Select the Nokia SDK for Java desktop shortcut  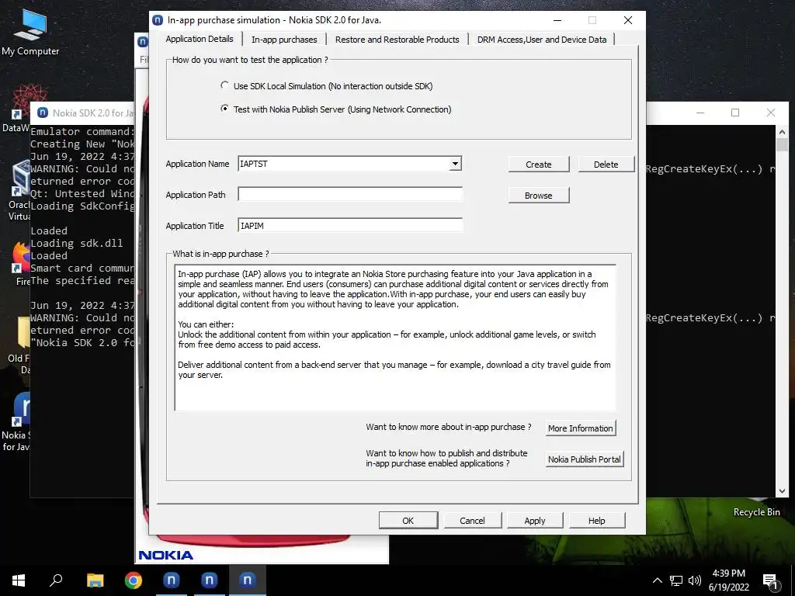(x=16, y=421)
